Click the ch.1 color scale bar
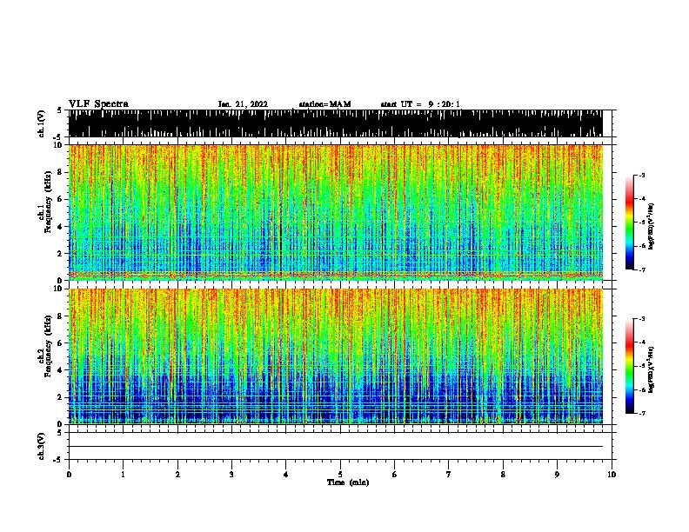 pos(630,223)
